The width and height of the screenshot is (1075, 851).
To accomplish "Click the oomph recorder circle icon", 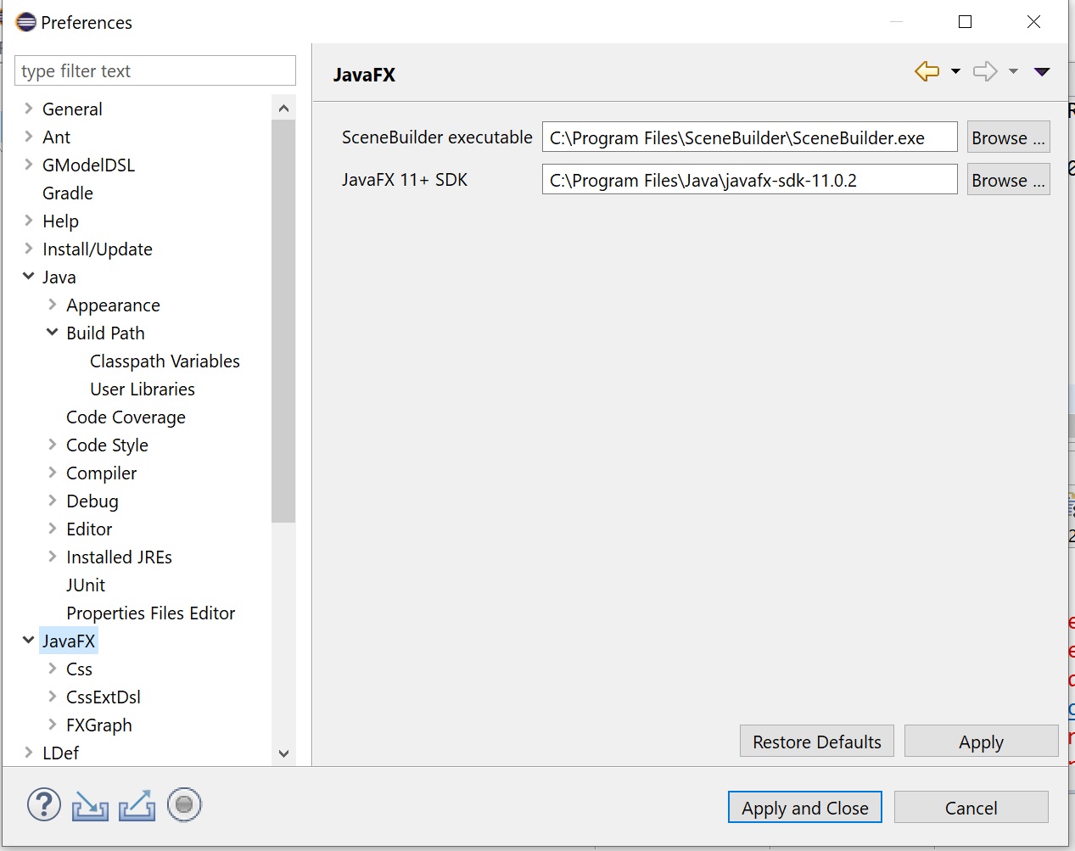I will point(184,804).
